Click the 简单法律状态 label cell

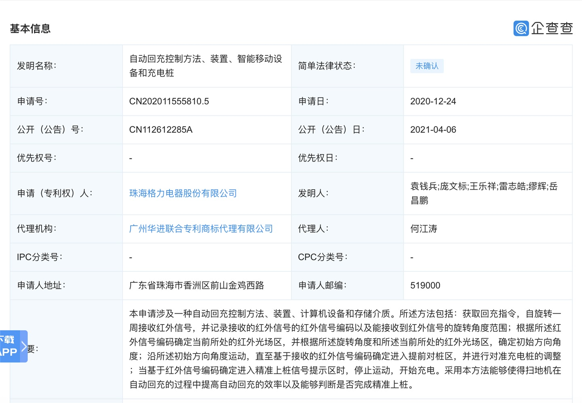348,66
